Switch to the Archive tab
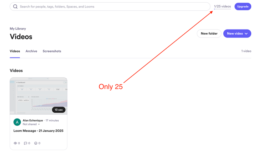Image resolution: width=271 pixels, height=162 pixels. click(31, 51)
